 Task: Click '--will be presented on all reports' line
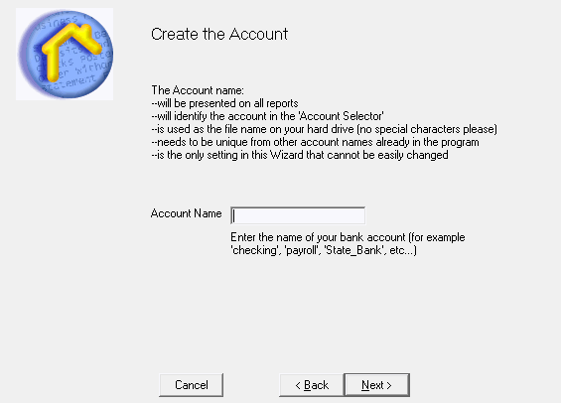224,103
